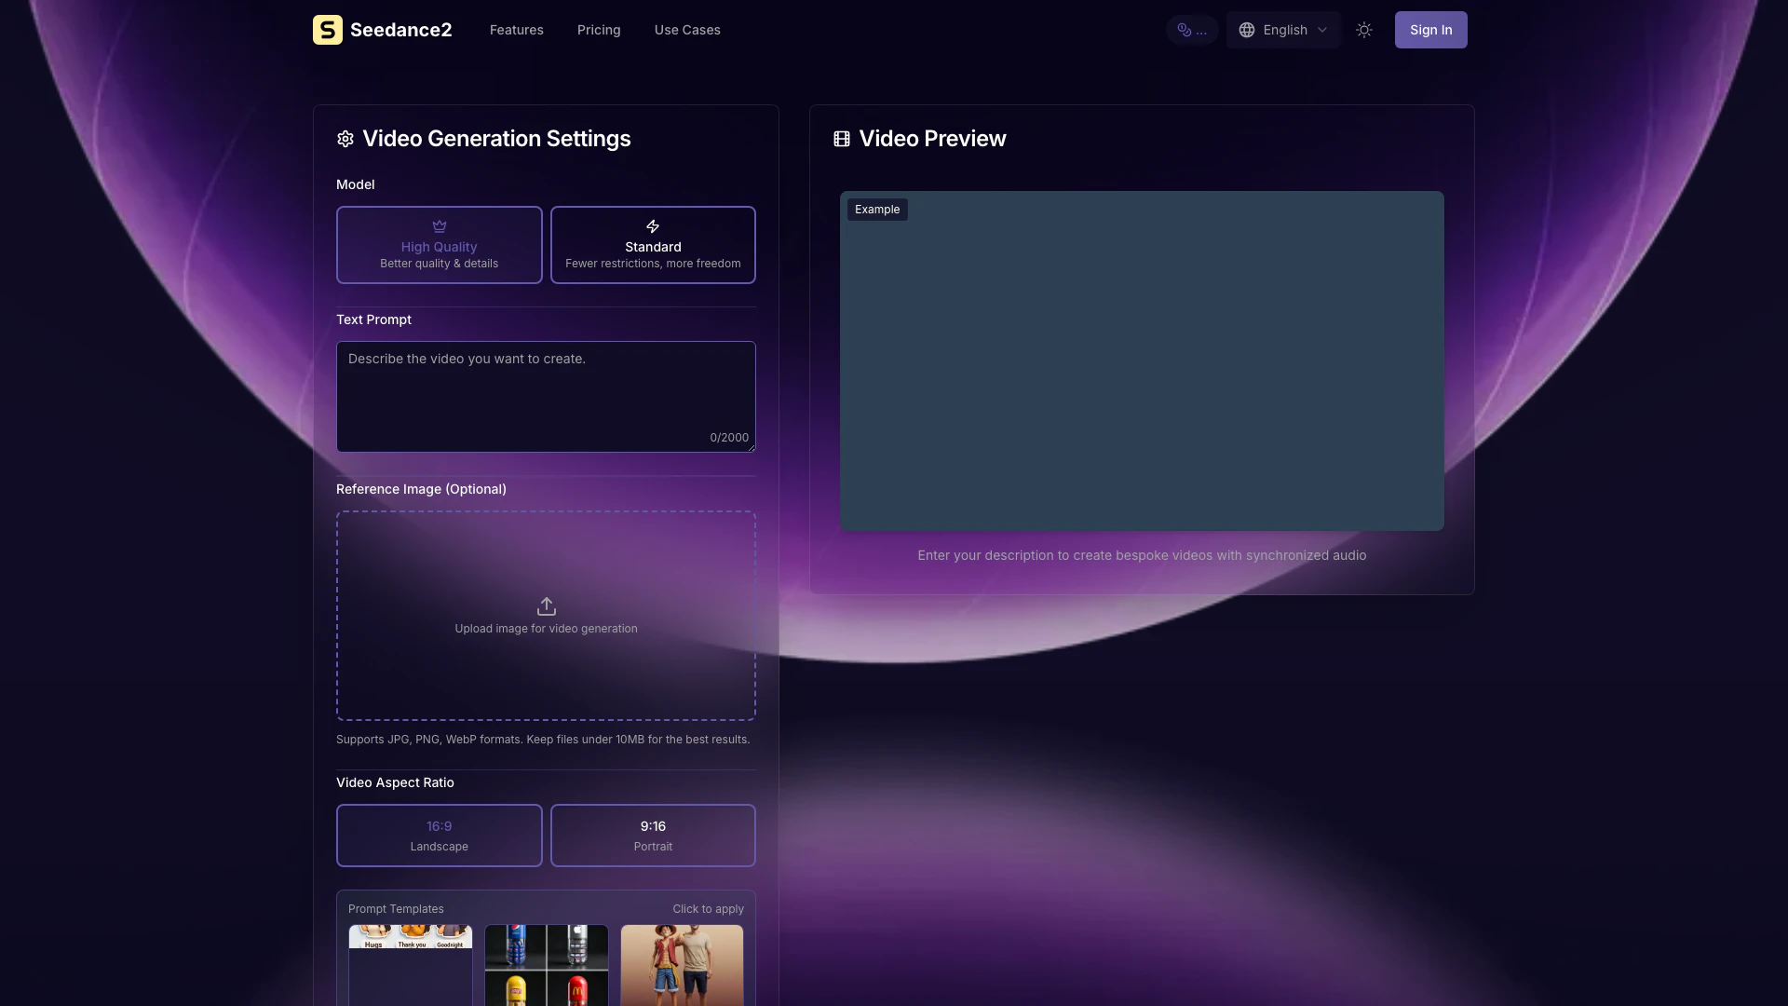Screen dimensions: 1788x1006
Task: Go to the Pricing page
Action: tap(599, 30)
